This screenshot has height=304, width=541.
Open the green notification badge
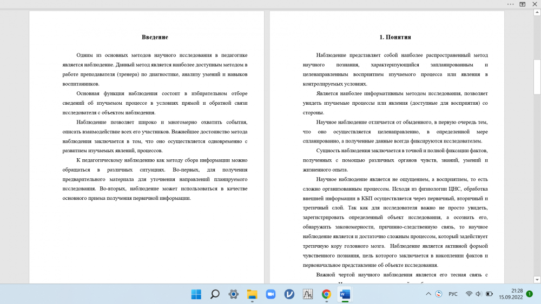529,294
